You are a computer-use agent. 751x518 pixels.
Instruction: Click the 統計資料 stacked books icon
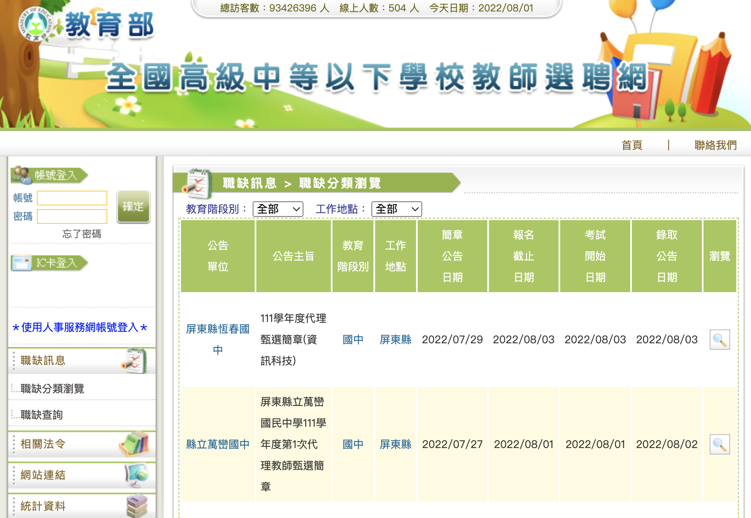[x=137, y=506]
